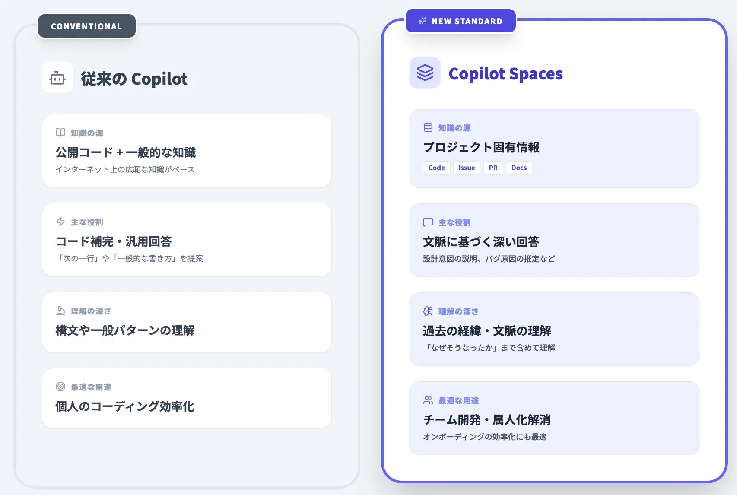Screen dimensions: 737x495
Task: Click the Code tag
Action: (x=436, y=168)
